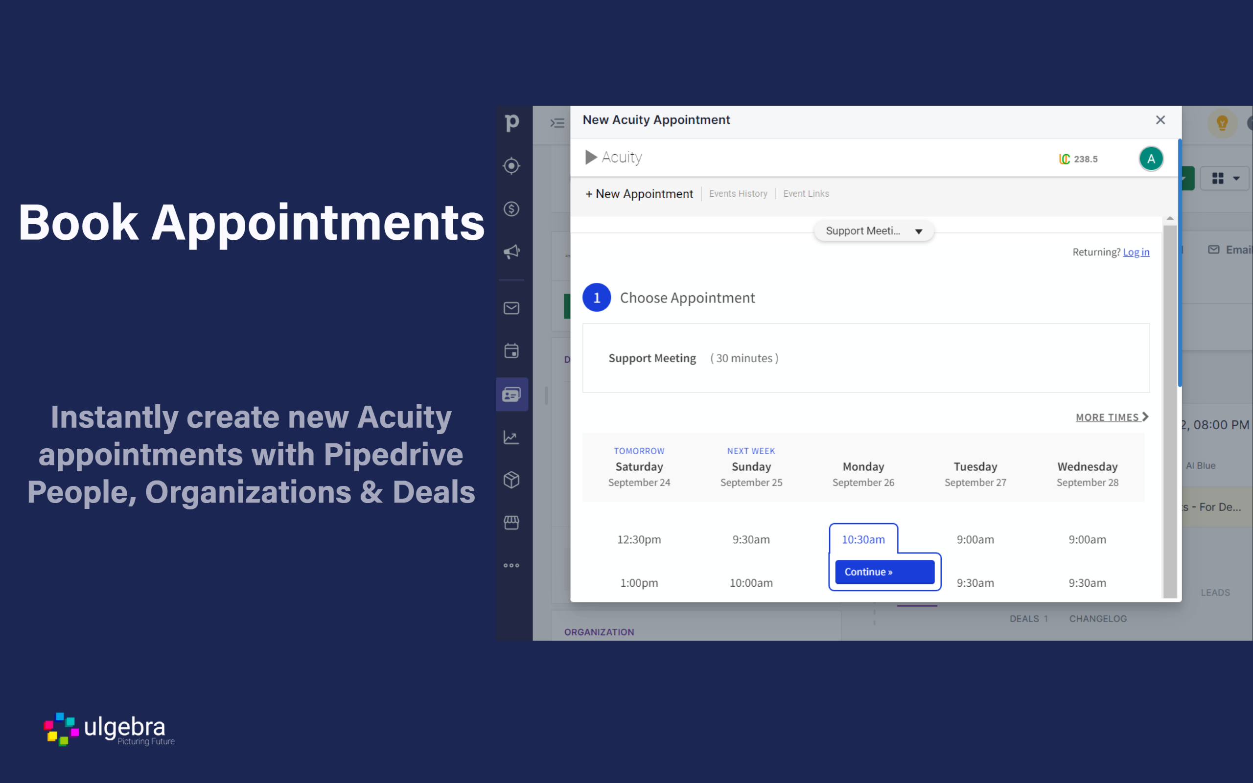The width and height of the screenshot is (1253, 783).
Task: Open the grid view switcher dropdown
Action: (1225, 179)
